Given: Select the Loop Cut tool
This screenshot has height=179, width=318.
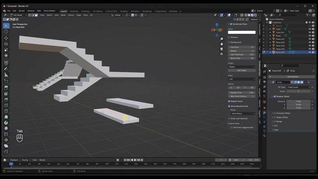Looking at the screenshot, I should tap(6, 105).
